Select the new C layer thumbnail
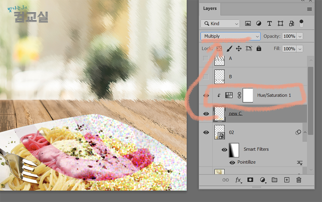This screenshot has height=202, width=322. coord(219,114)
